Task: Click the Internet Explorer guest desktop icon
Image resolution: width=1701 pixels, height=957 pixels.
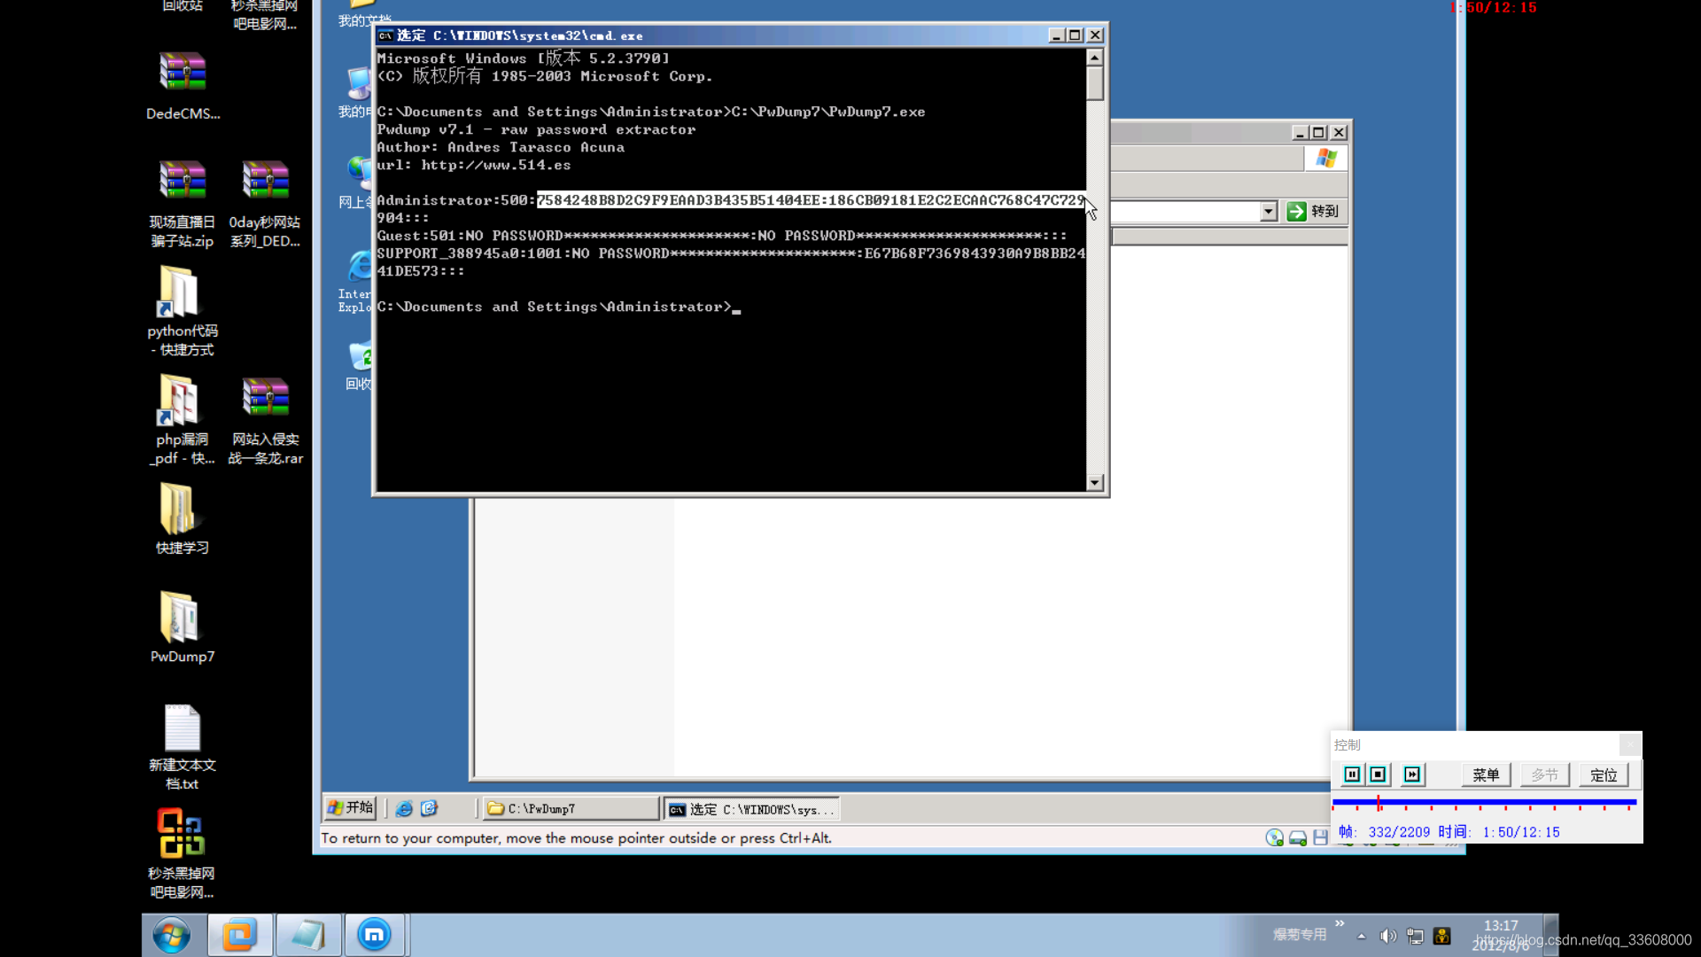Action: pyautogui.click(x=356, y=282)
